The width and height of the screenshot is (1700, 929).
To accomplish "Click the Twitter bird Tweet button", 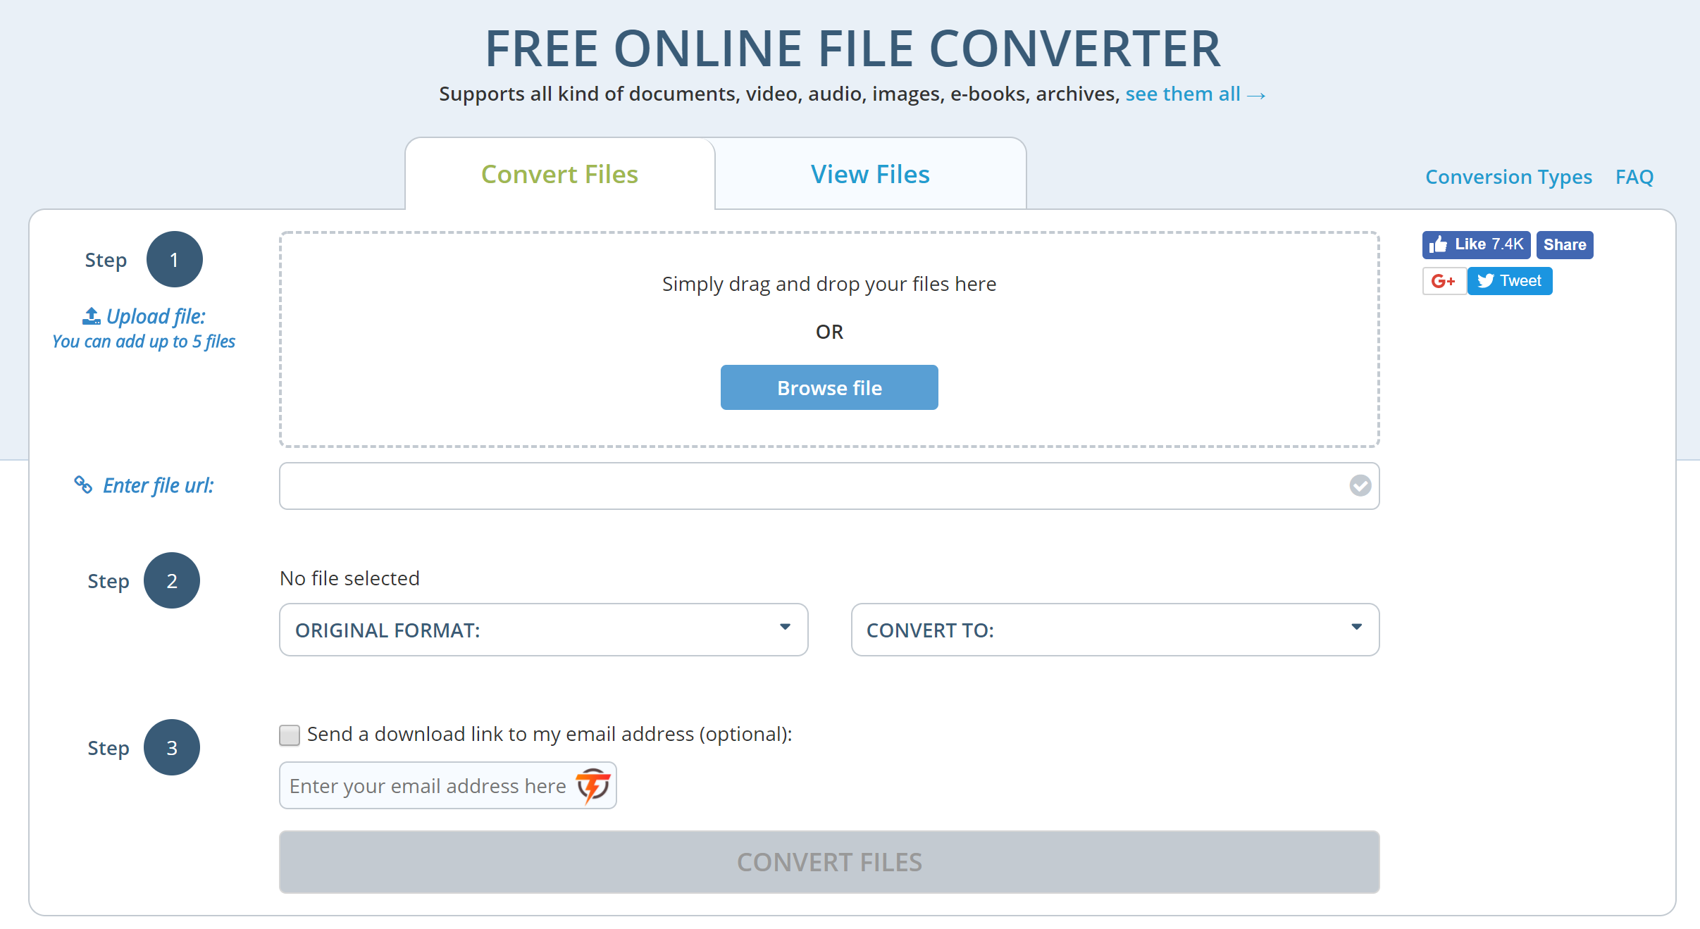I will pos(1509,281).
